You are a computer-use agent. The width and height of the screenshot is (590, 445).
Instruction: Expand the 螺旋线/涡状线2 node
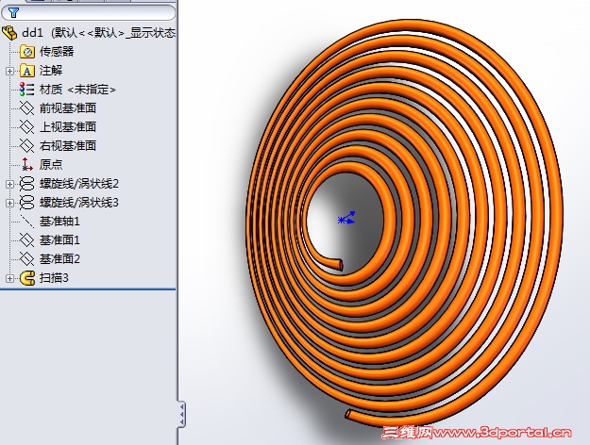9,184
